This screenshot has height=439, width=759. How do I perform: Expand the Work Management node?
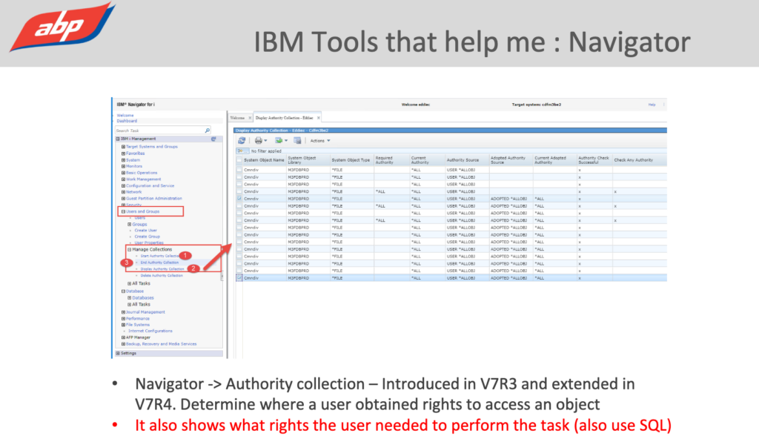point(124,179)
